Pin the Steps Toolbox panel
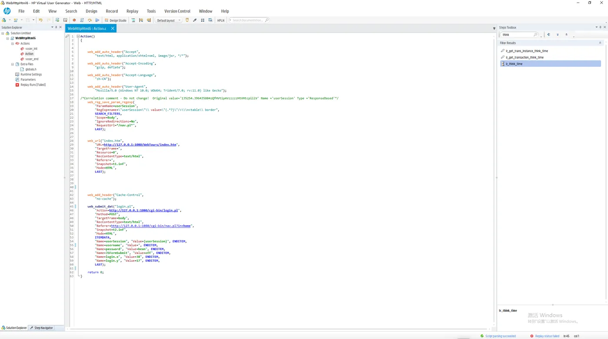The width and height of the screenshot is (608, 339). coord(600,27)
